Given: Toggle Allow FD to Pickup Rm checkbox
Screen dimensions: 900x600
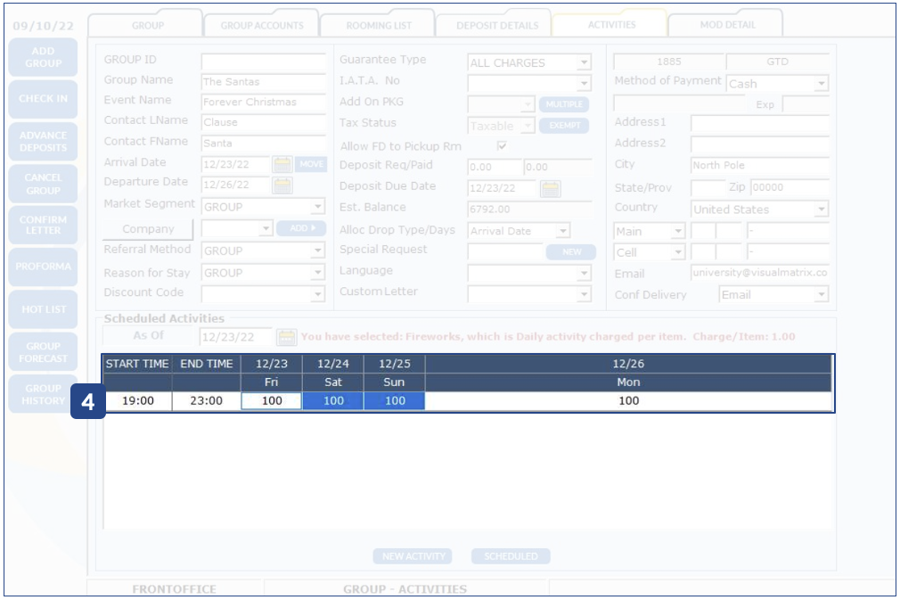Looking at the screenshot, I should (x=502, y=146).
